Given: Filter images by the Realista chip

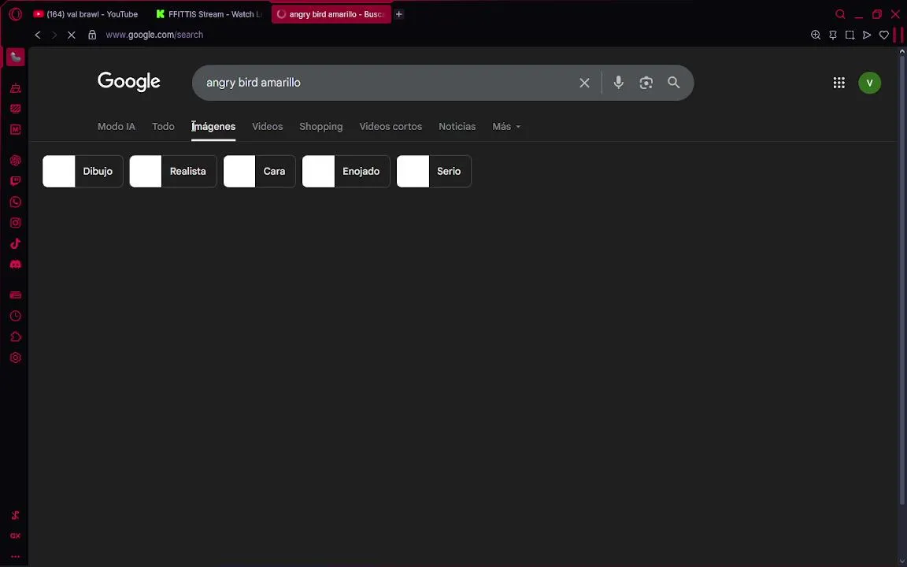Looking at the screenshot, I should (173, 171).
